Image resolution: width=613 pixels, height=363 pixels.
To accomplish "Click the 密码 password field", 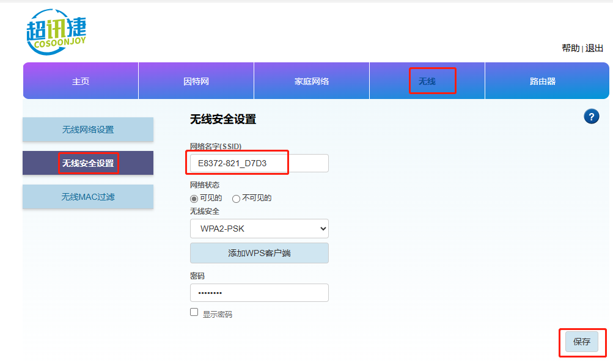I will pos(259,293).
